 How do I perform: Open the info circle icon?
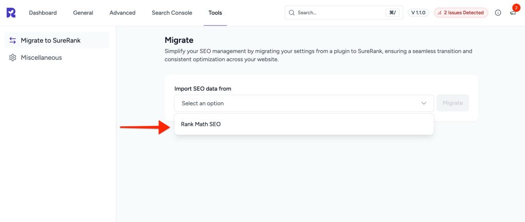[498, 13]
